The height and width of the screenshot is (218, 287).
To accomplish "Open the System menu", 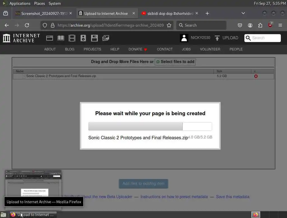I will [x=55, y=3].
